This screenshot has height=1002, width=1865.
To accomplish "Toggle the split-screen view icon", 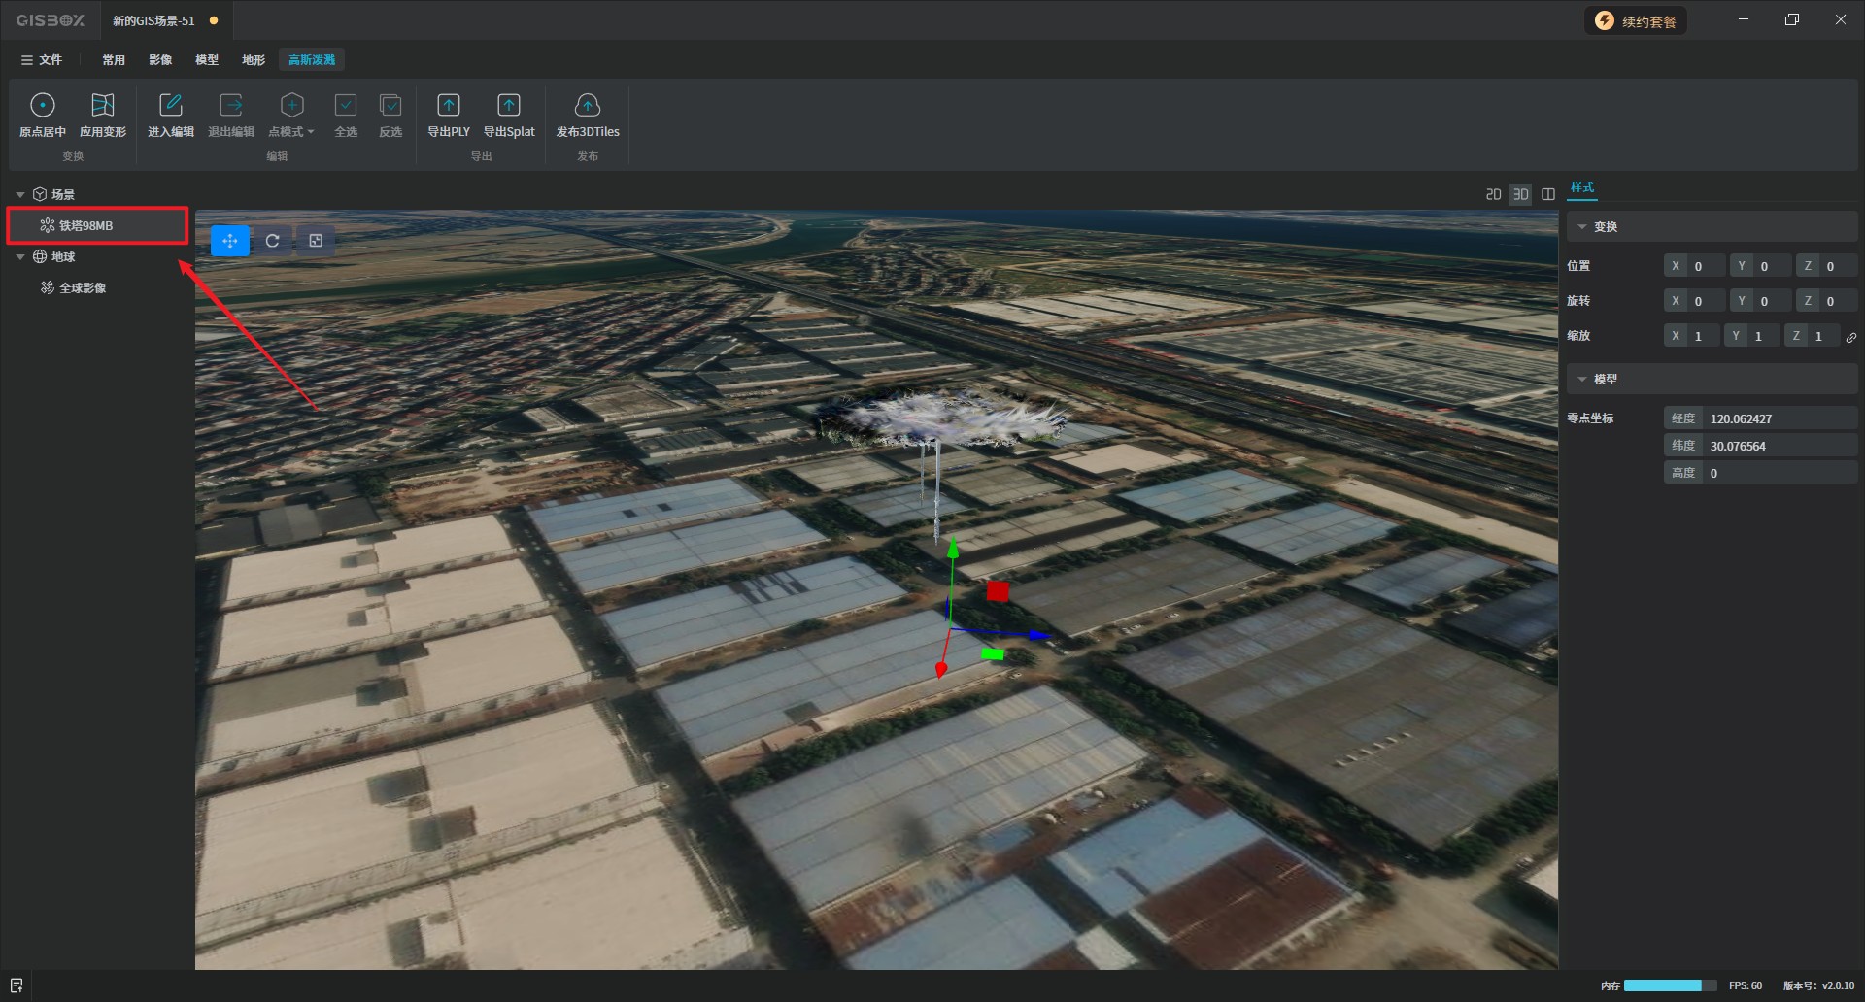I will [x=1548, y=194].
